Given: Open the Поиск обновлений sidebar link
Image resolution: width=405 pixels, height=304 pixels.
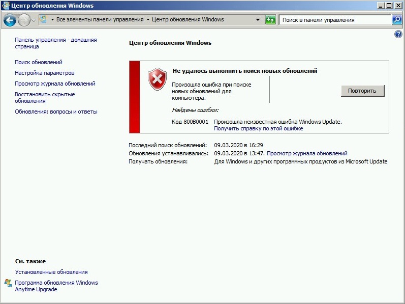Looking at the screenshot, I should click(x=39, y=62).
